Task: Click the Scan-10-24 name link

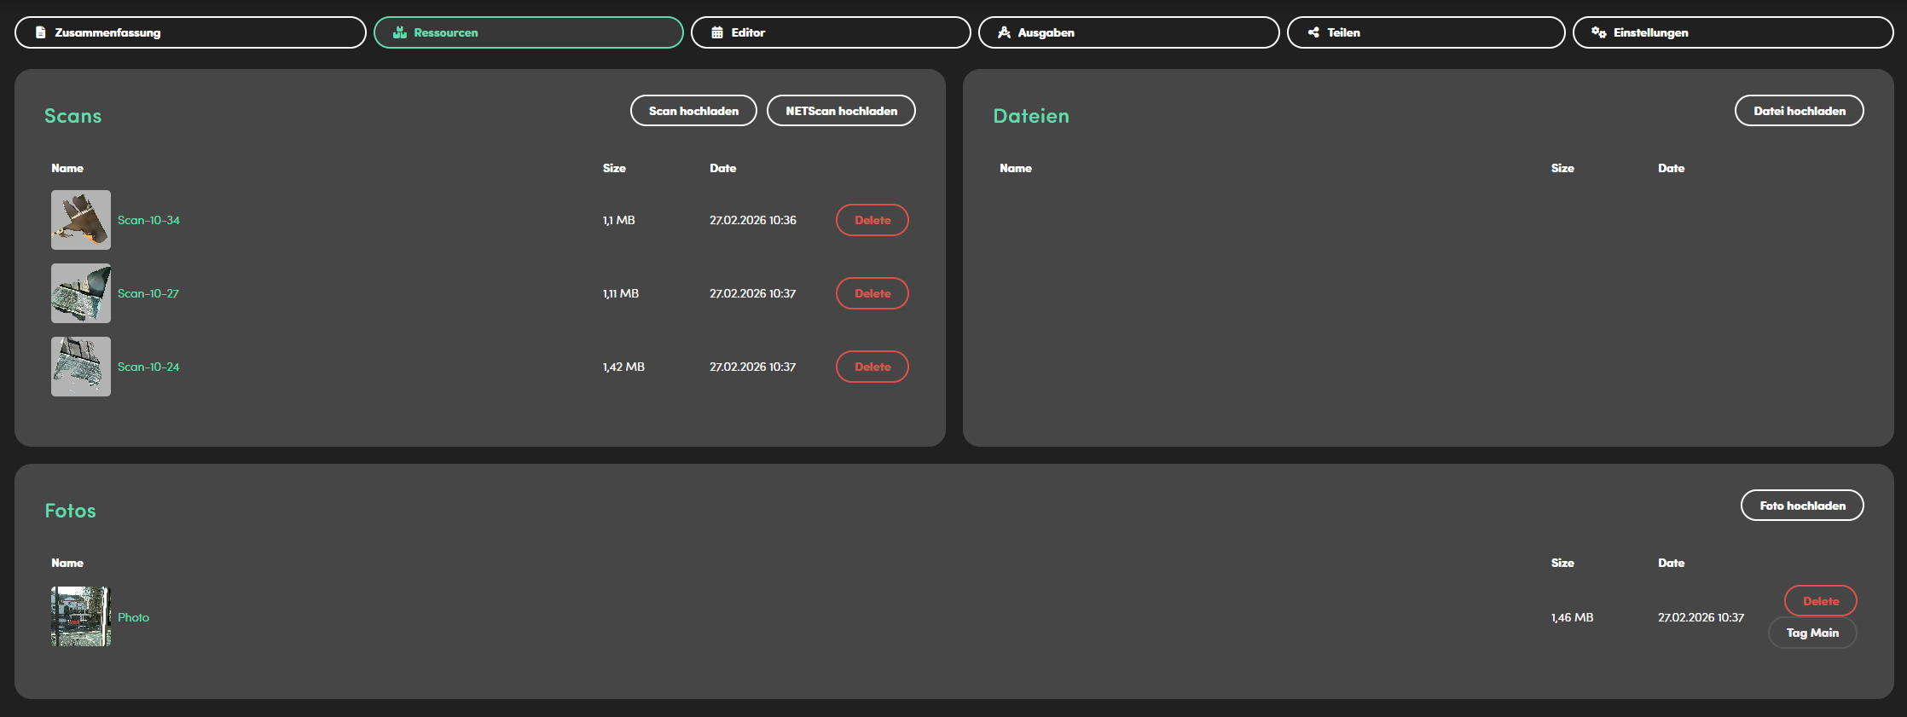Action: pos(148,367)
